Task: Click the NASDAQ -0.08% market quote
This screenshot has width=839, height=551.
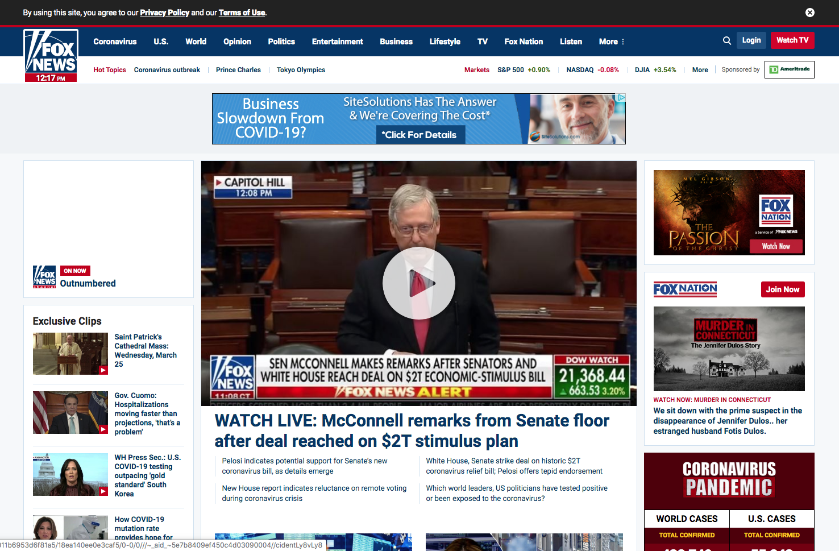Action: click(x=592, y=69)
